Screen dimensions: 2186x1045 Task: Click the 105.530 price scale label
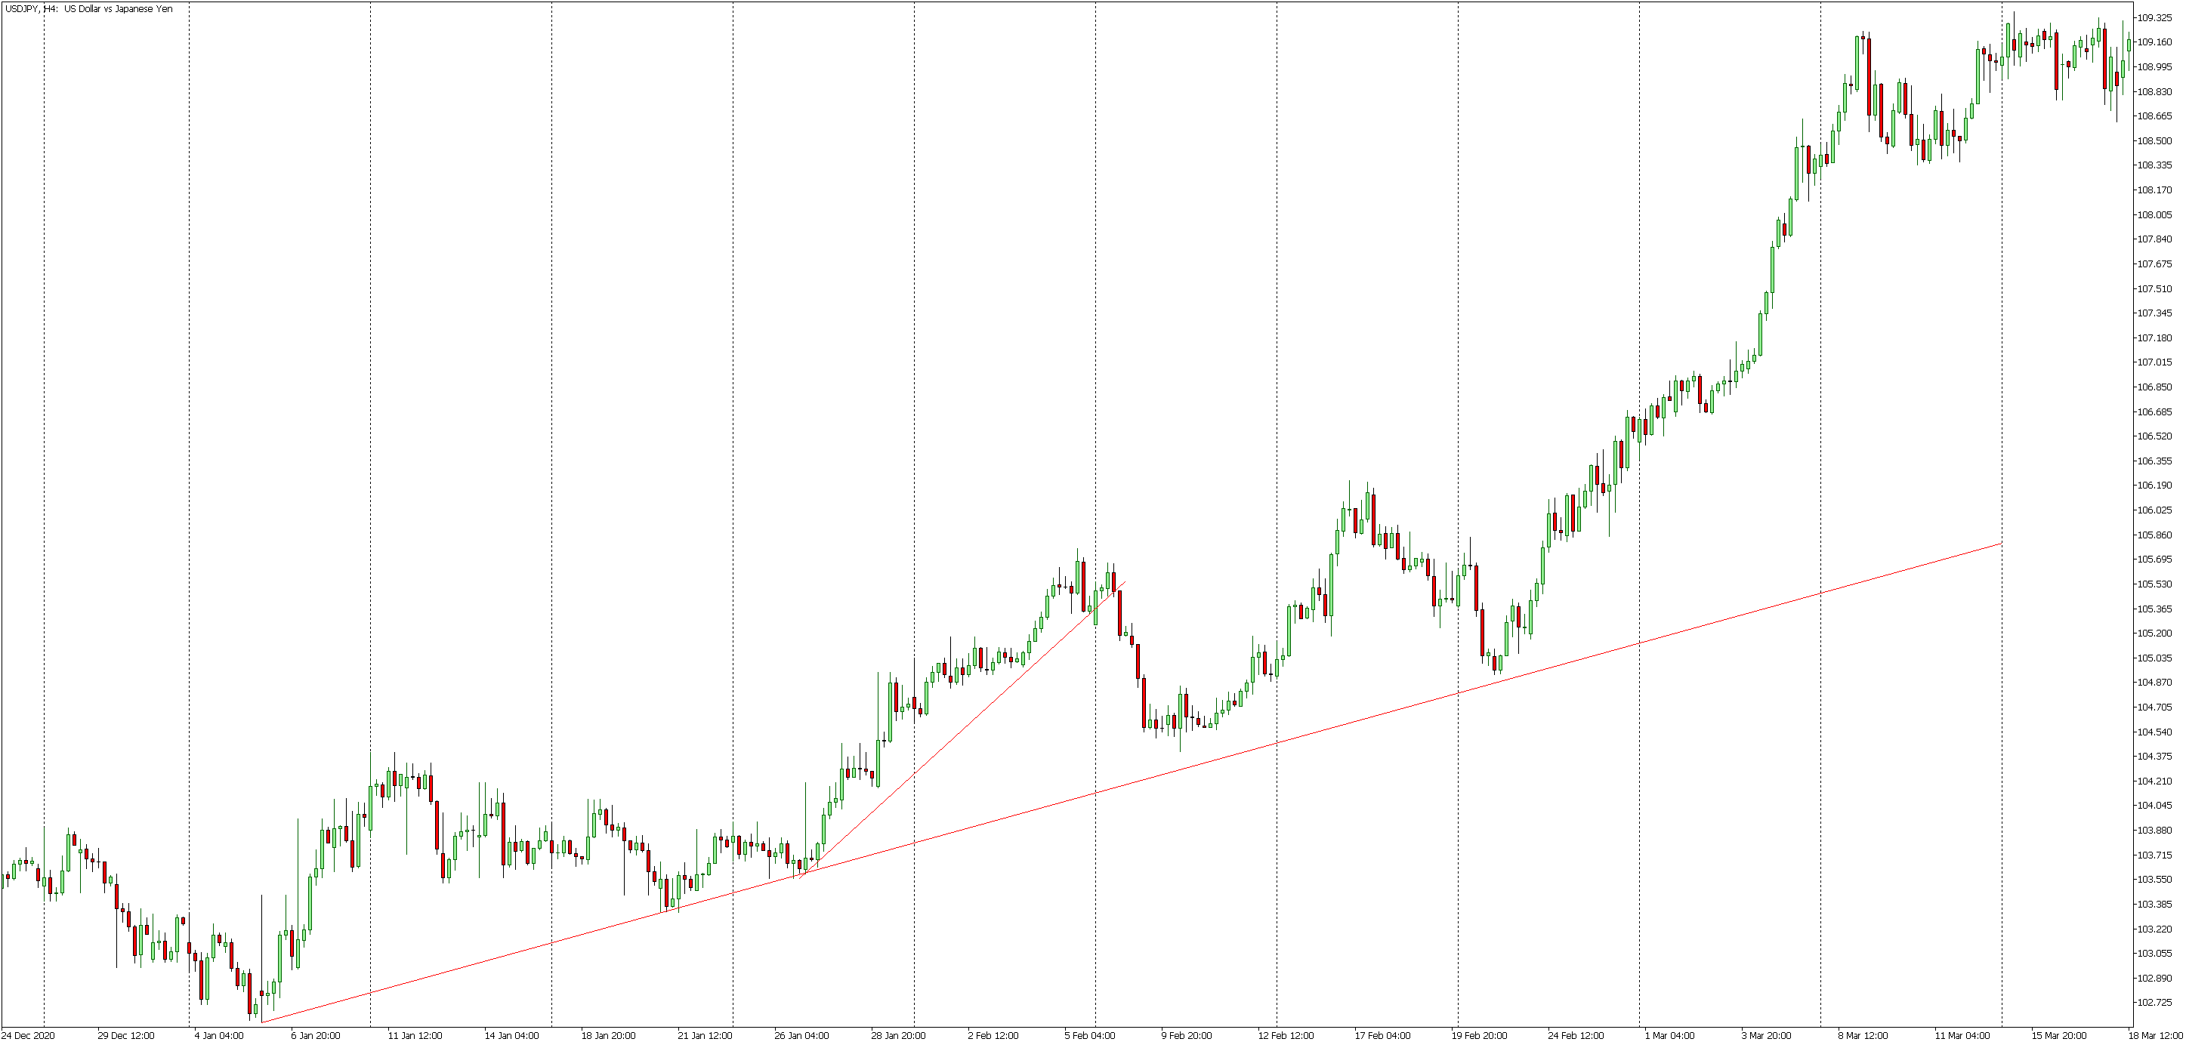point(2156,584)
